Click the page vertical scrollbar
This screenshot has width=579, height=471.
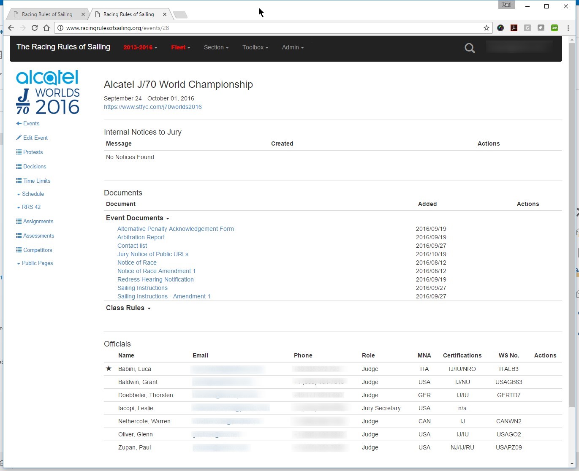pyautogui.click(x=572, y=225)
